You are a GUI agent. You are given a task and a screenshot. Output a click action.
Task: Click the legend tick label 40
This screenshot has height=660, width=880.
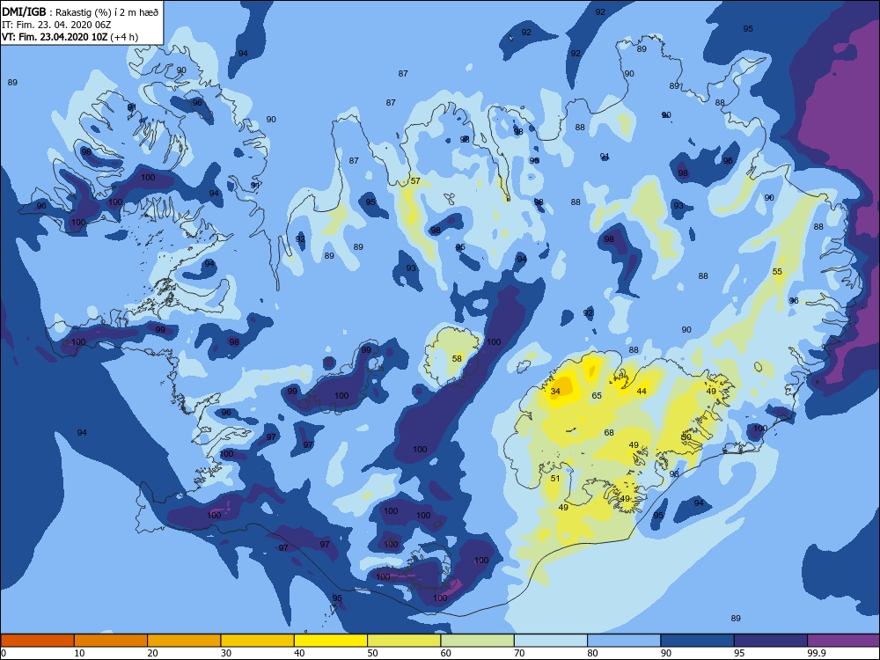(x=300, y=653)
